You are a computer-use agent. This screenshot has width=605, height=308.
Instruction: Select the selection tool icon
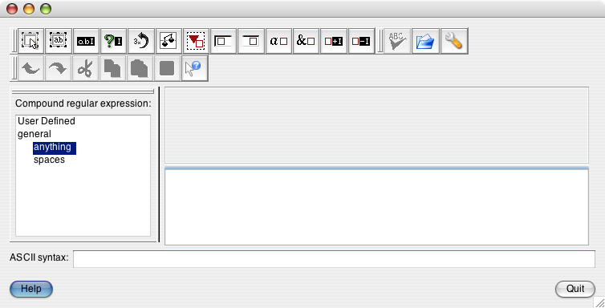click(x=30, y=40)
